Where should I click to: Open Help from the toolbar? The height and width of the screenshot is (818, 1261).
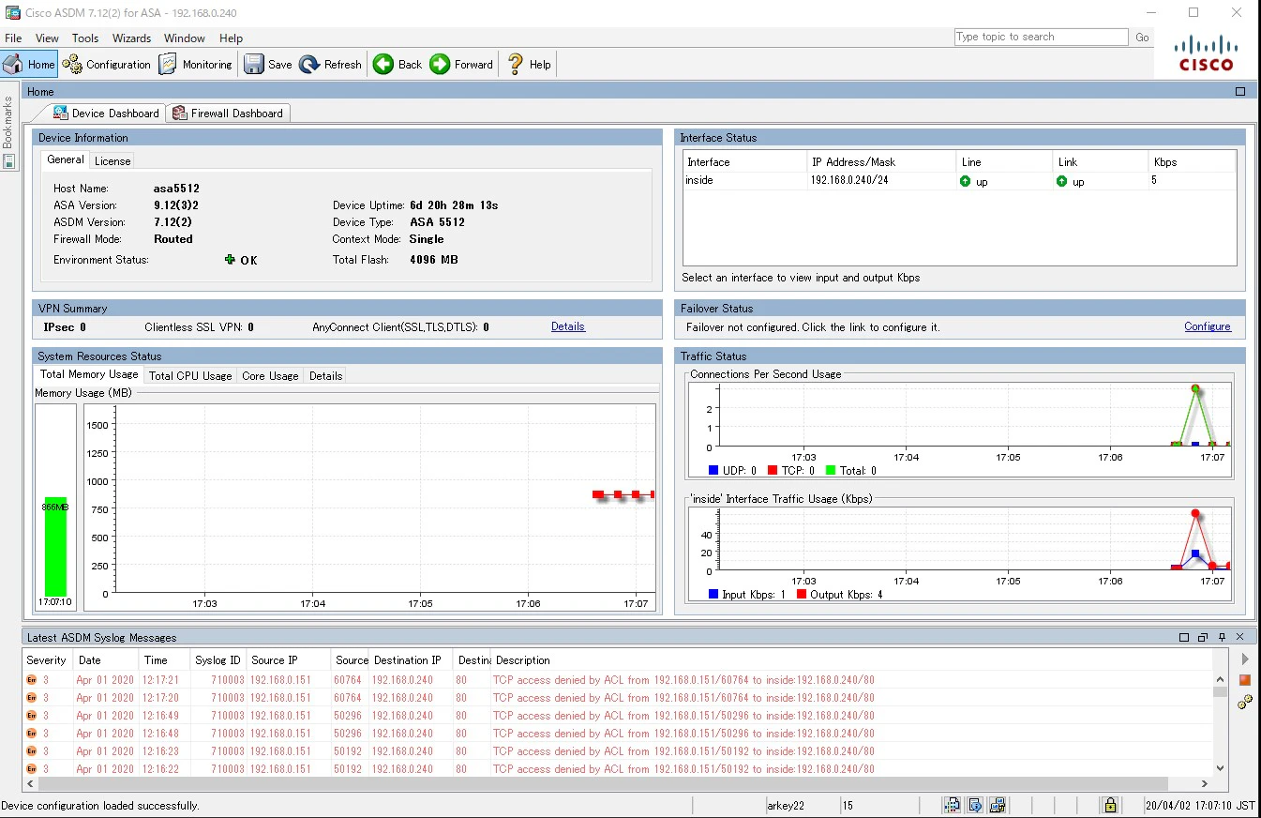coord(529,64)
